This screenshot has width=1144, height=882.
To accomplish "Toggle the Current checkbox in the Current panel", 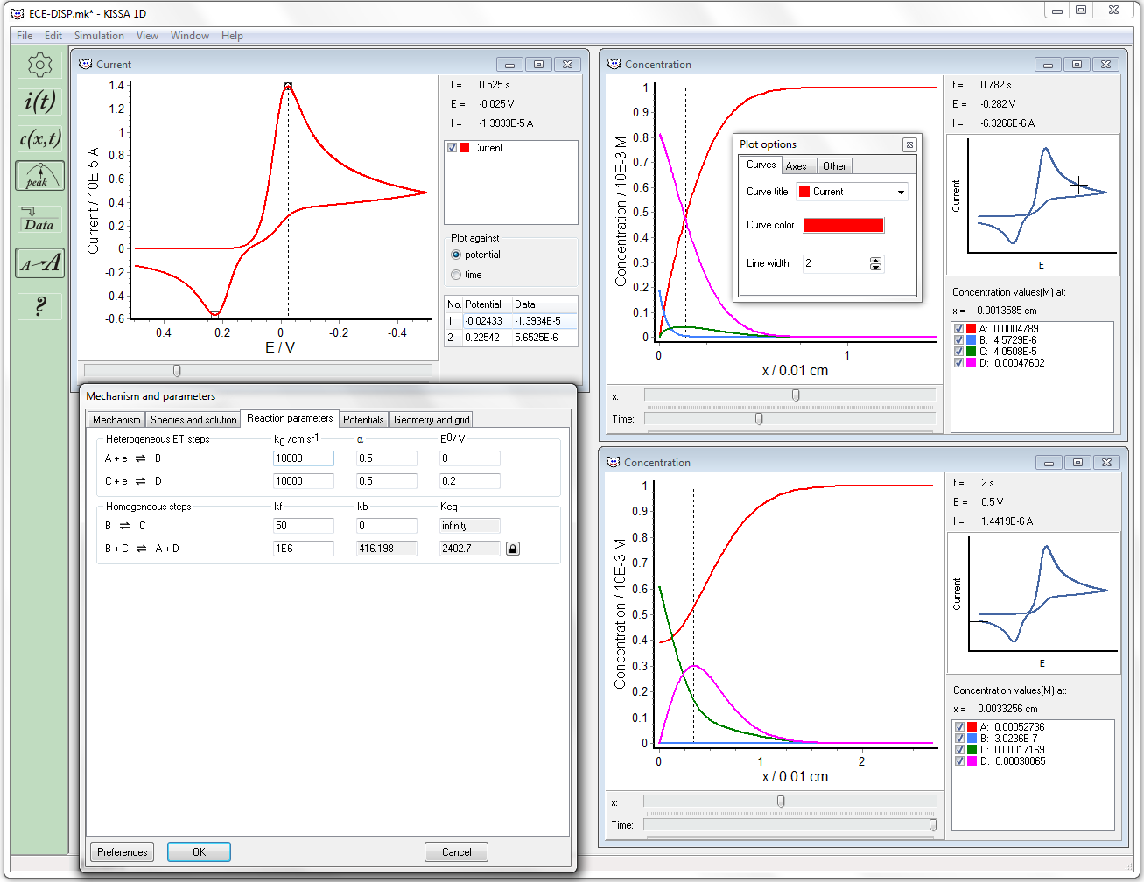I will [450, 147].
